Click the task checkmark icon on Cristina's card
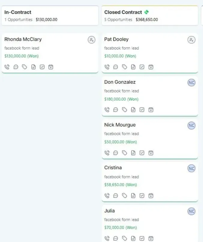The image size is (203, 242). [142, 196]
